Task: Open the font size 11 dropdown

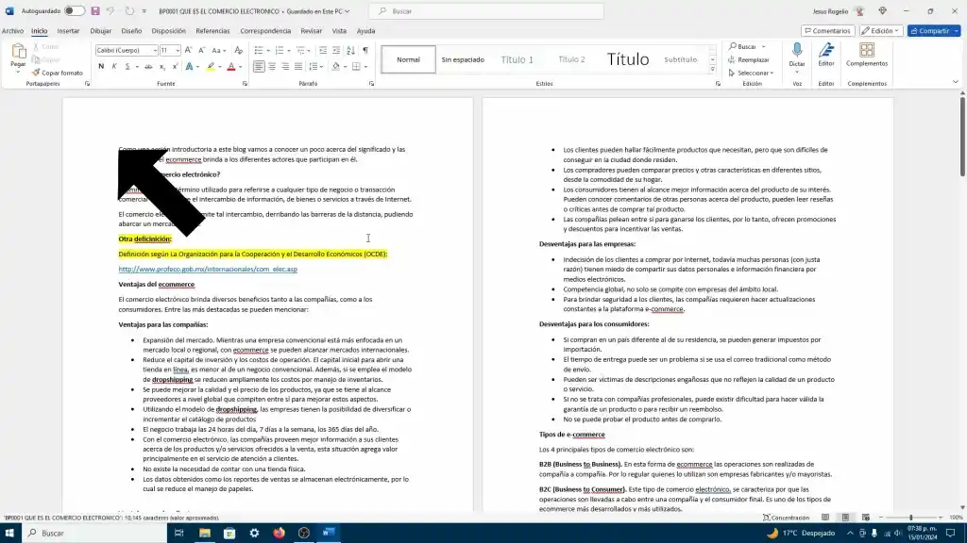Action: (x=178, y=51)
